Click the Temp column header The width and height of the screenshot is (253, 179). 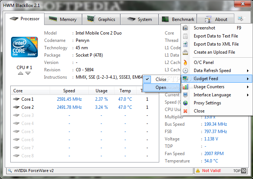point(125,91)
